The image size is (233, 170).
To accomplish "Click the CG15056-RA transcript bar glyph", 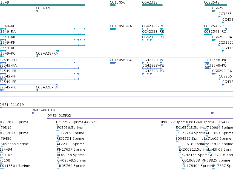I will click(113, 29).
